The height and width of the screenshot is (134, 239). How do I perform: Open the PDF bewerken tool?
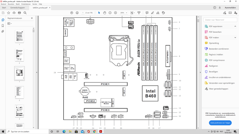tap(215, 32)
